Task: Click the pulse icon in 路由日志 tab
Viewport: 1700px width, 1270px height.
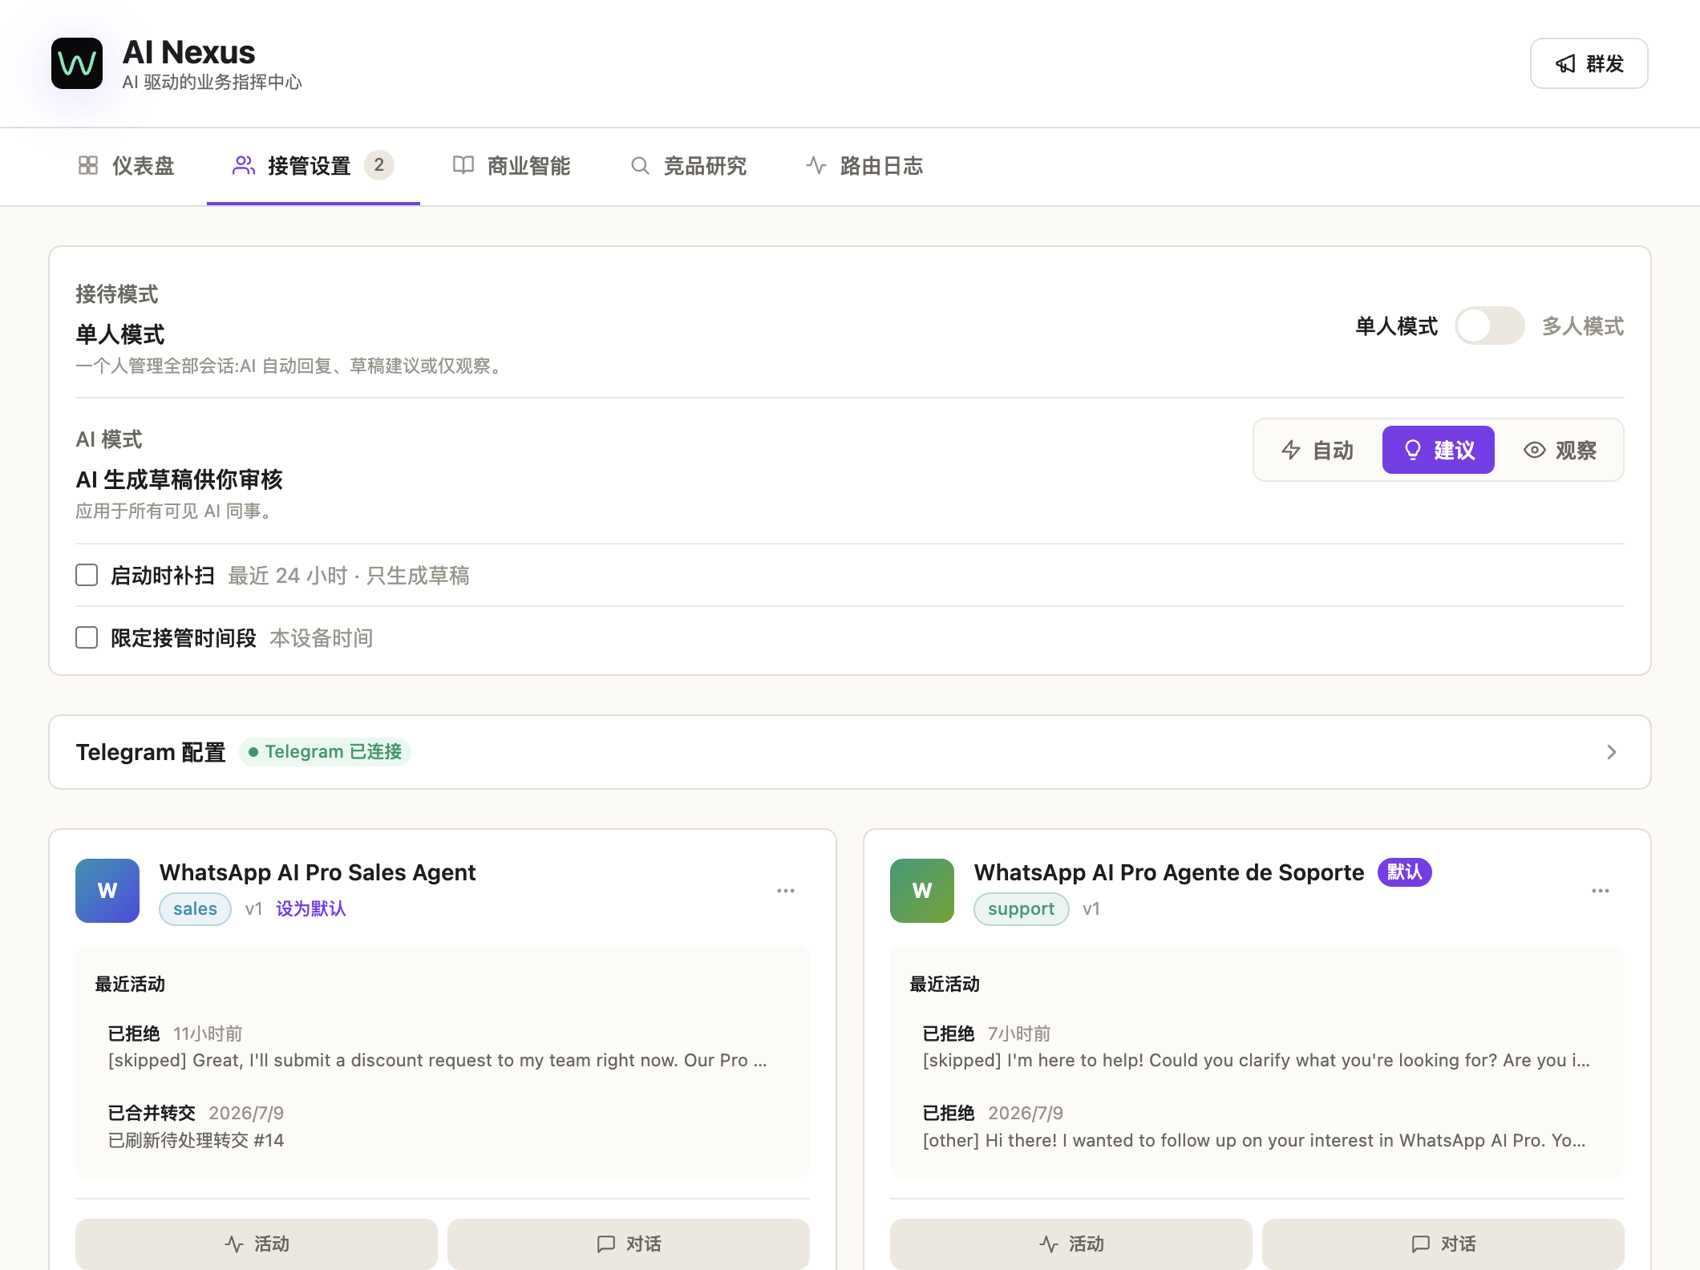Action: click(x=816, y=165)
